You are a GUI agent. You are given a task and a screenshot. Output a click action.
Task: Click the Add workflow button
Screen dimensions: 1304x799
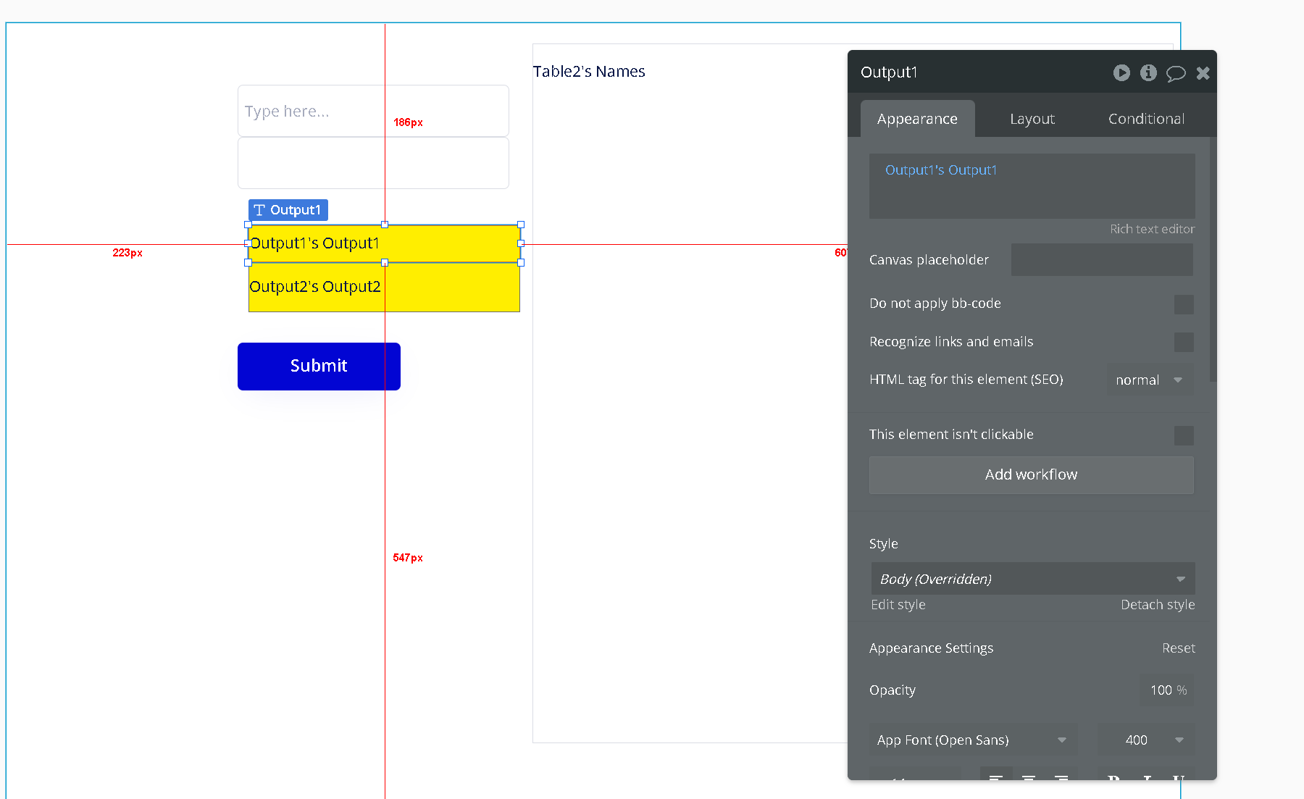tap(1031, 475)
